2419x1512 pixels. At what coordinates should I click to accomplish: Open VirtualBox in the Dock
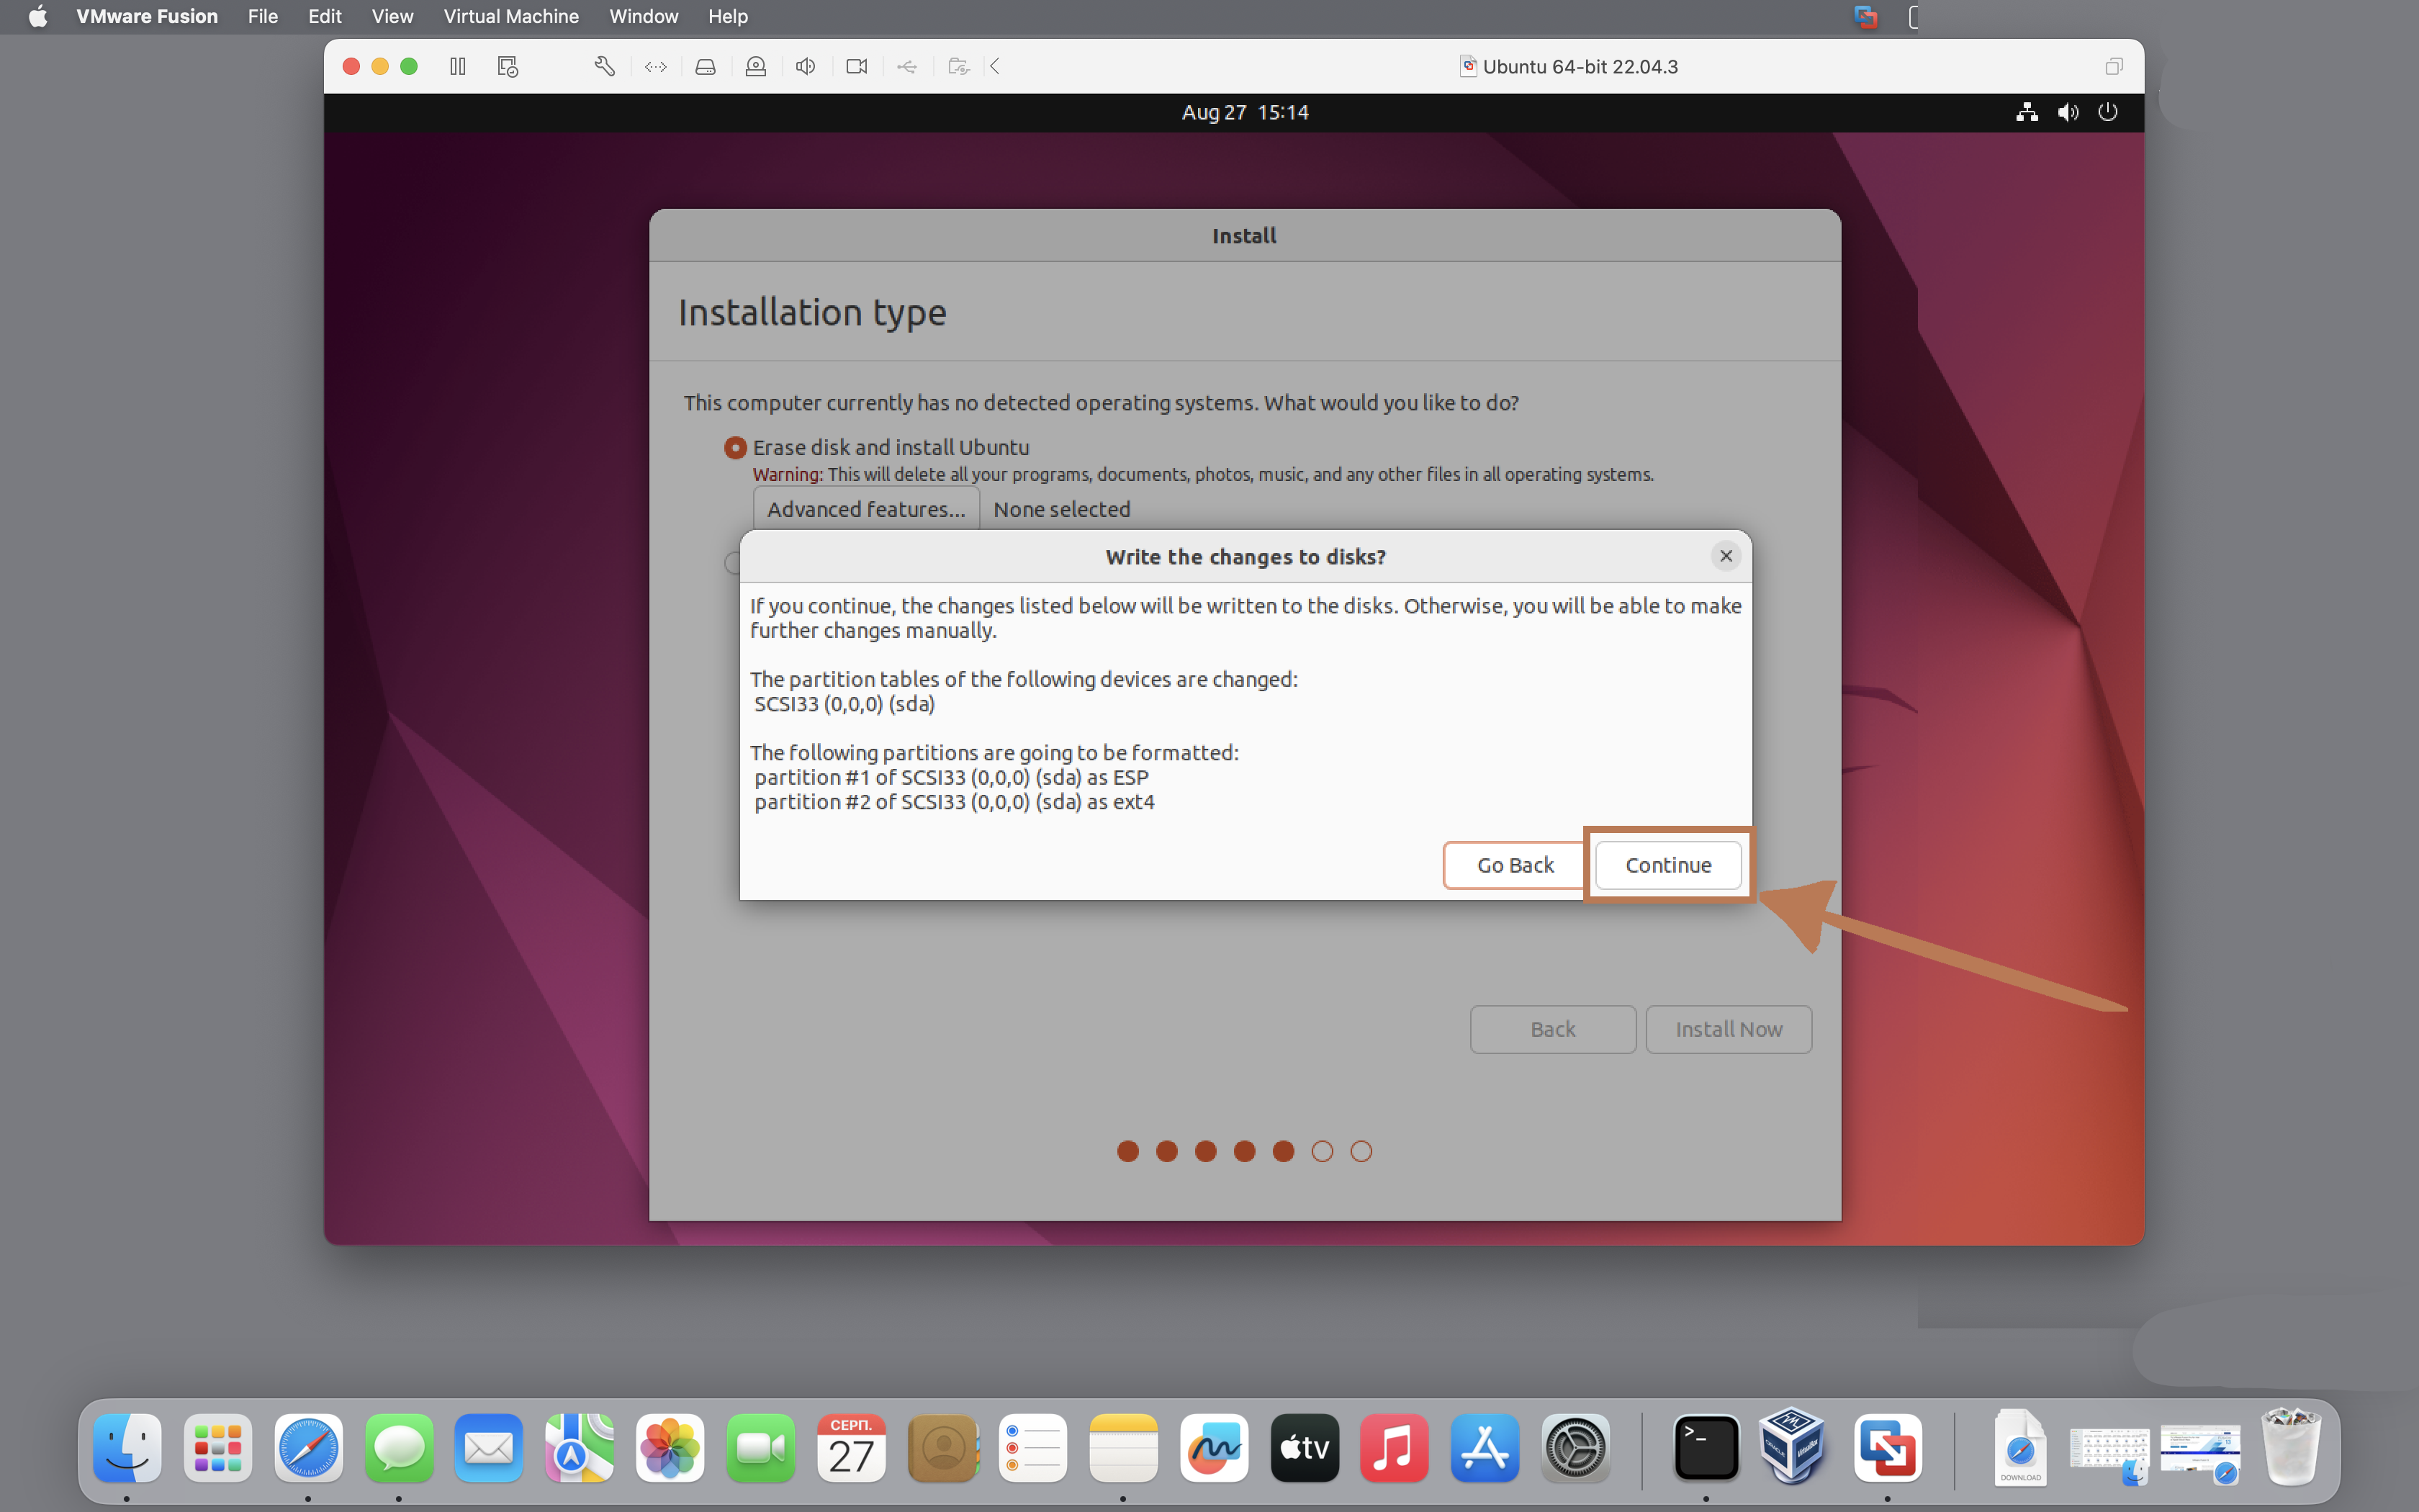(1793, 1447)
